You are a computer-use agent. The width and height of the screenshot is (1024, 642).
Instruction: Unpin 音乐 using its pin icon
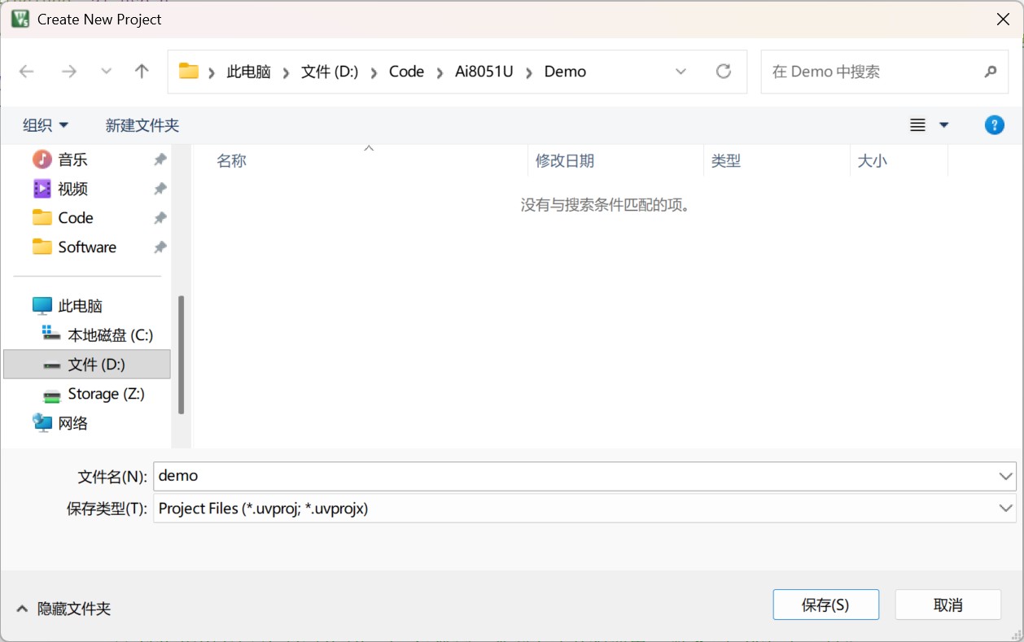pyautogui.click(x=160, y=159)
